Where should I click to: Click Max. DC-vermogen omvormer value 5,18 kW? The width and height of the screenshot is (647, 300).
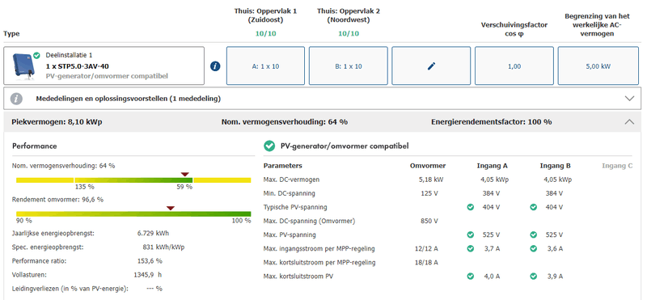[x=430, y=180]
